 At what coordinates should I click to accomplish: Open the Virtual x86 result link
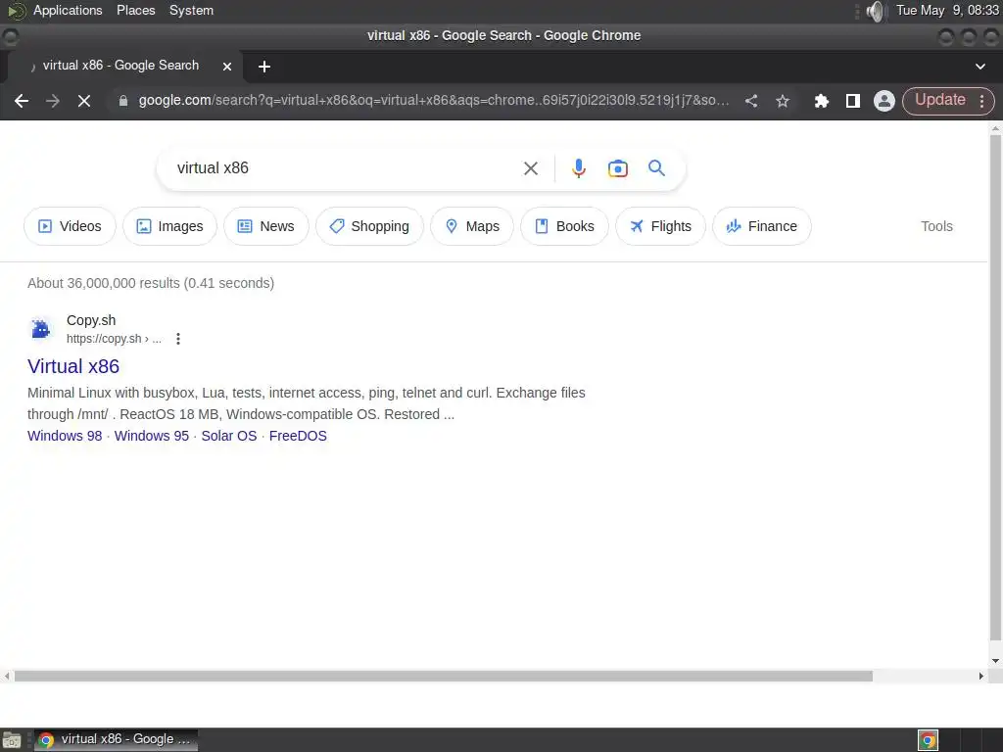click(x=73, y=366)
